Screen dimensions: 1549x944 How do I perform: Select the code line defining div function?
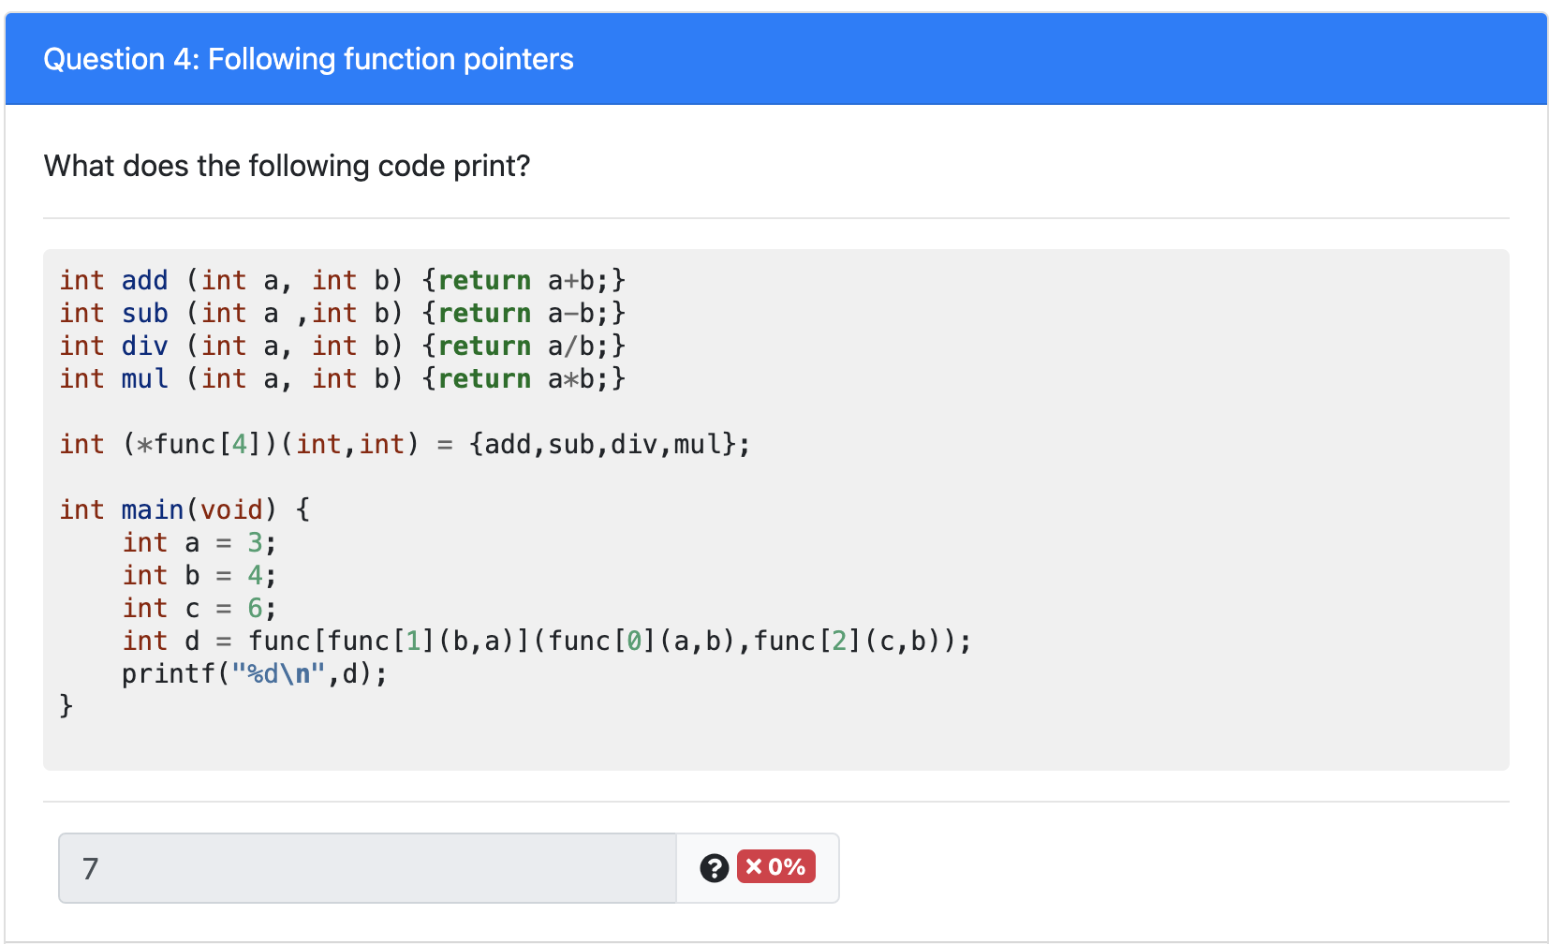(x=343, y=346)
